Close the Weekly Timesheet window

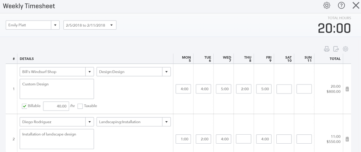pos(356,5)
